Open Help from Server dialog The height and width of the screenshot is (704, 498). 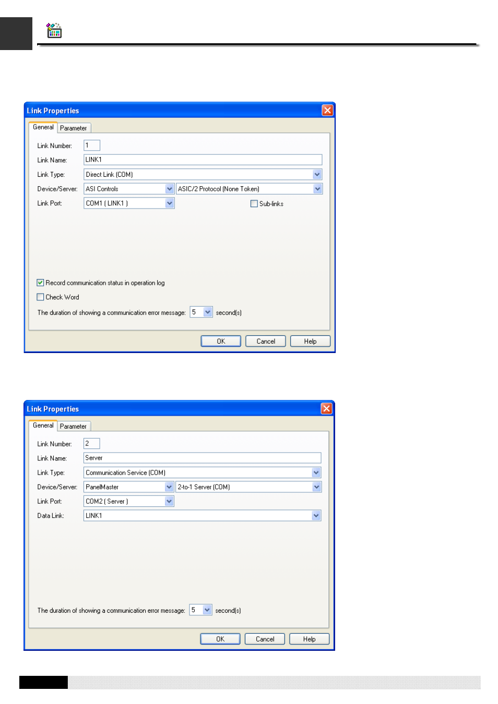[x=310, y=639]
